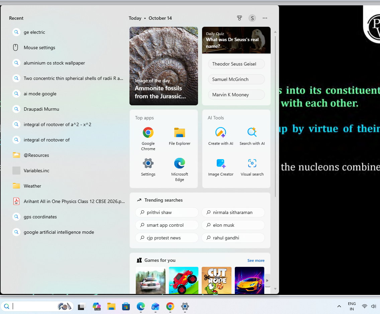Search trending topic prithvi shaw

[x=167, y=212]
